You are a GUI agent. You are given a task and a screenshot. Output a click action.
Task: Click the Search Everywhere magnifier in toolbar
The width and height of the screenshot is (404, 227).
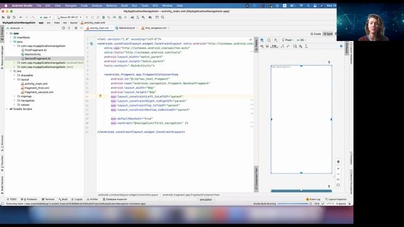163,17
